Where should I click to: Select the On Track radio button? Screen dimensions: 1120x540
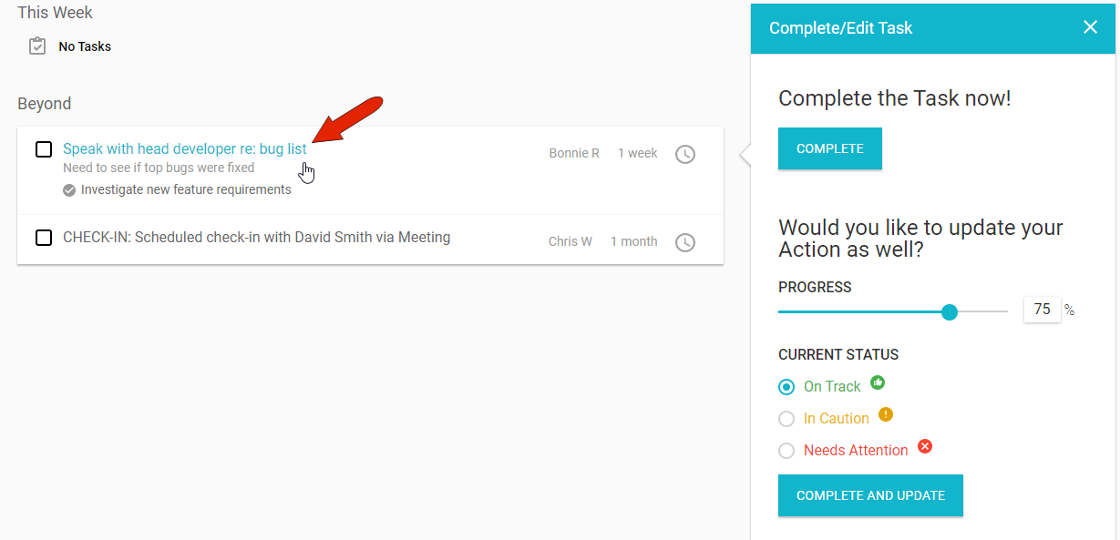pos(786,387)
